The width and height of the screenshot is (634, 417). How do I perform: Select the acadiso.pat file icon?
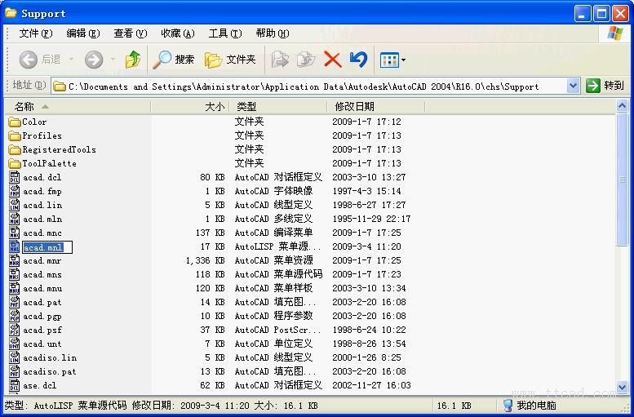[x=14, y=371]
